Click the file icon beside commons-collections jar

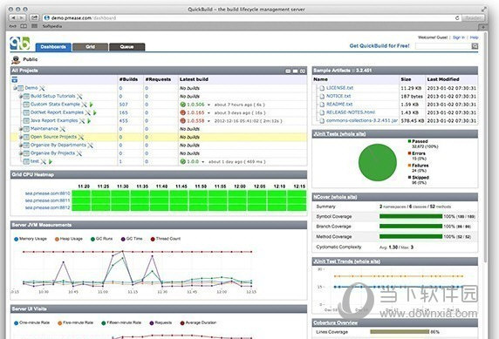[x=322, y=121]
